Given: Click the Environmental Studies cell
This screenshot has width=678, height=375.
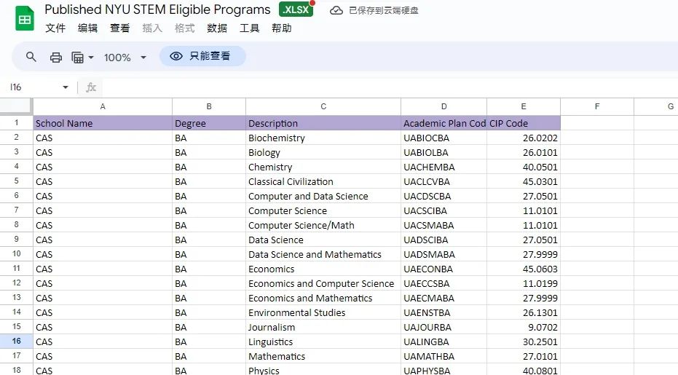Looking at the screenshot, I should tap(323, 312).
